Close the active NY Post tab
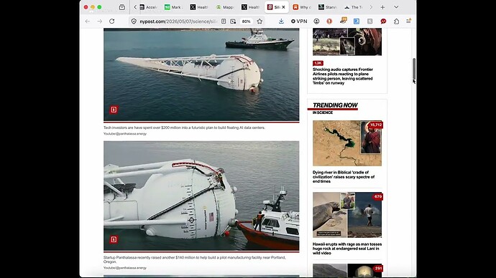Screen dimensions: 496x278 click(x=283, y=7)
